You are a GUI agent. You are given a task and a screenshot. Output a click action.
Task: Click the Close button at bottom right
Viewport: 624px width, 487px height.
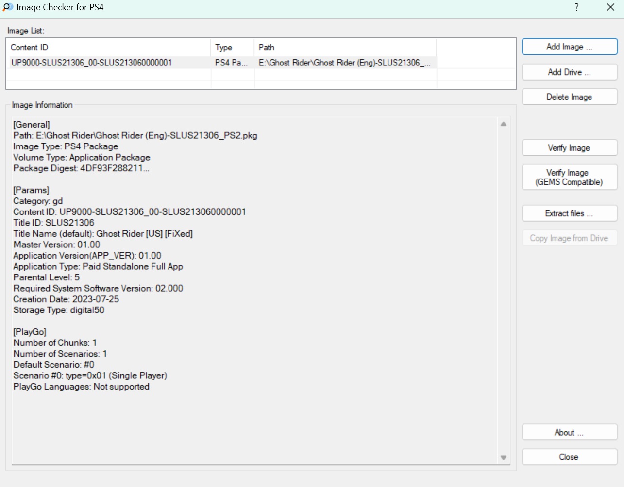(570, 457)
